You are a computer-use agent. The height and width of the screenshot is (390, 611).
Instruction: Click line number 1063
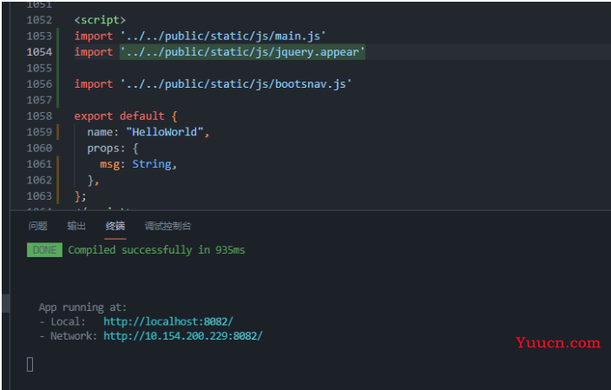(x=39, y=195)
